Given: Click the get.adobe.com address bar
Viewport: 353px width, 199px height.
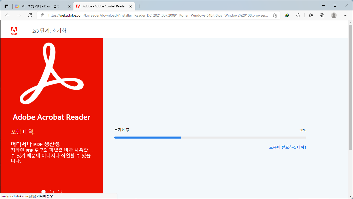Looking at the screenshot, I should [x=158, y=15].
